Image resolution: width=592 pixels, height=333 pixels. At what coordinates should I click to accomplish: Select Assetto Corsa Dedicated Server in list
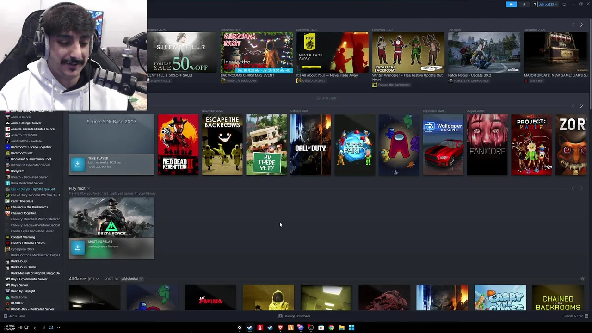point(33,129)
